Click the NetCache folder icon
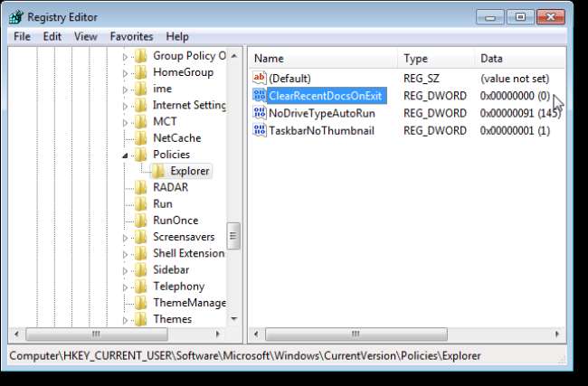The image size is (588, 386). pyautogui.click(x=140, y=138)
